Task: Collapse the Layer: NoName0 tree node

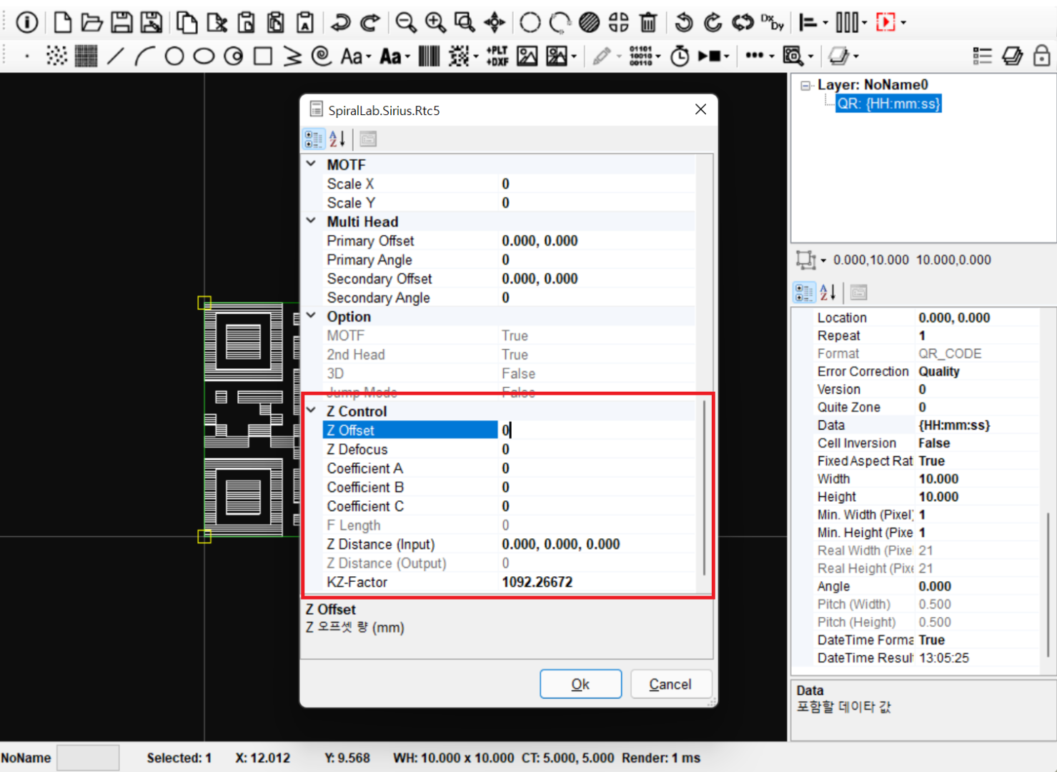Action: pyautogui.click(x=806, y=85)
